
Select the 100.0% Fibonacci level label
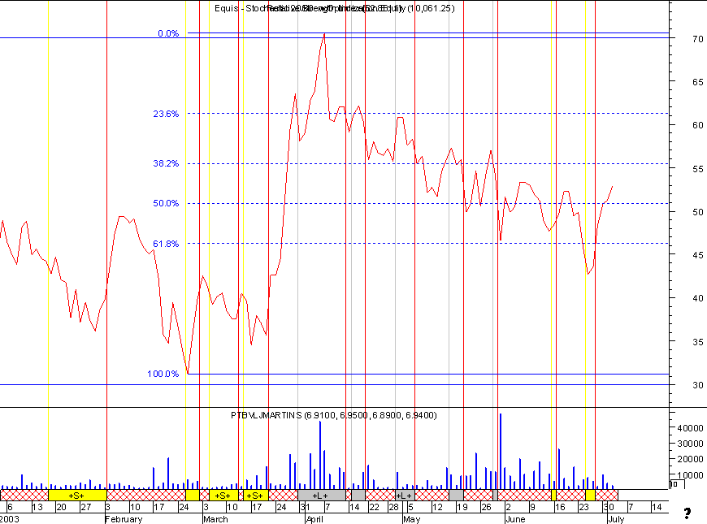163,374
